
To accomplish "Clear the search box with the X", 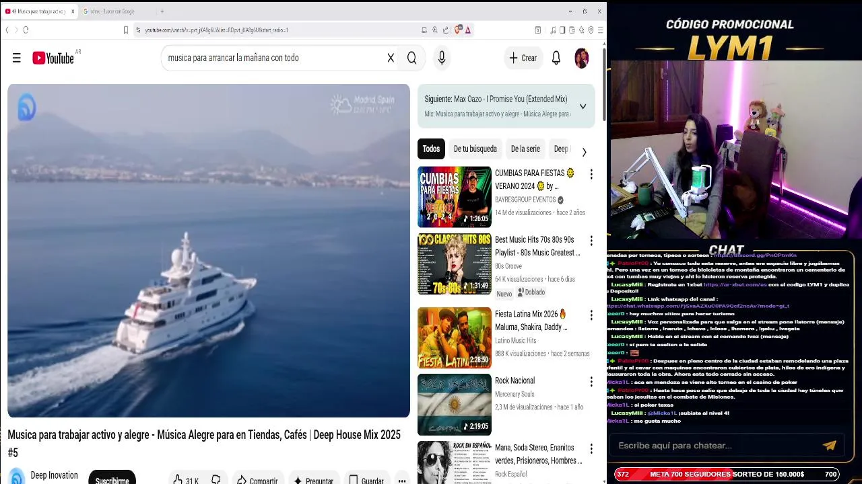I will tap(391, 58).
